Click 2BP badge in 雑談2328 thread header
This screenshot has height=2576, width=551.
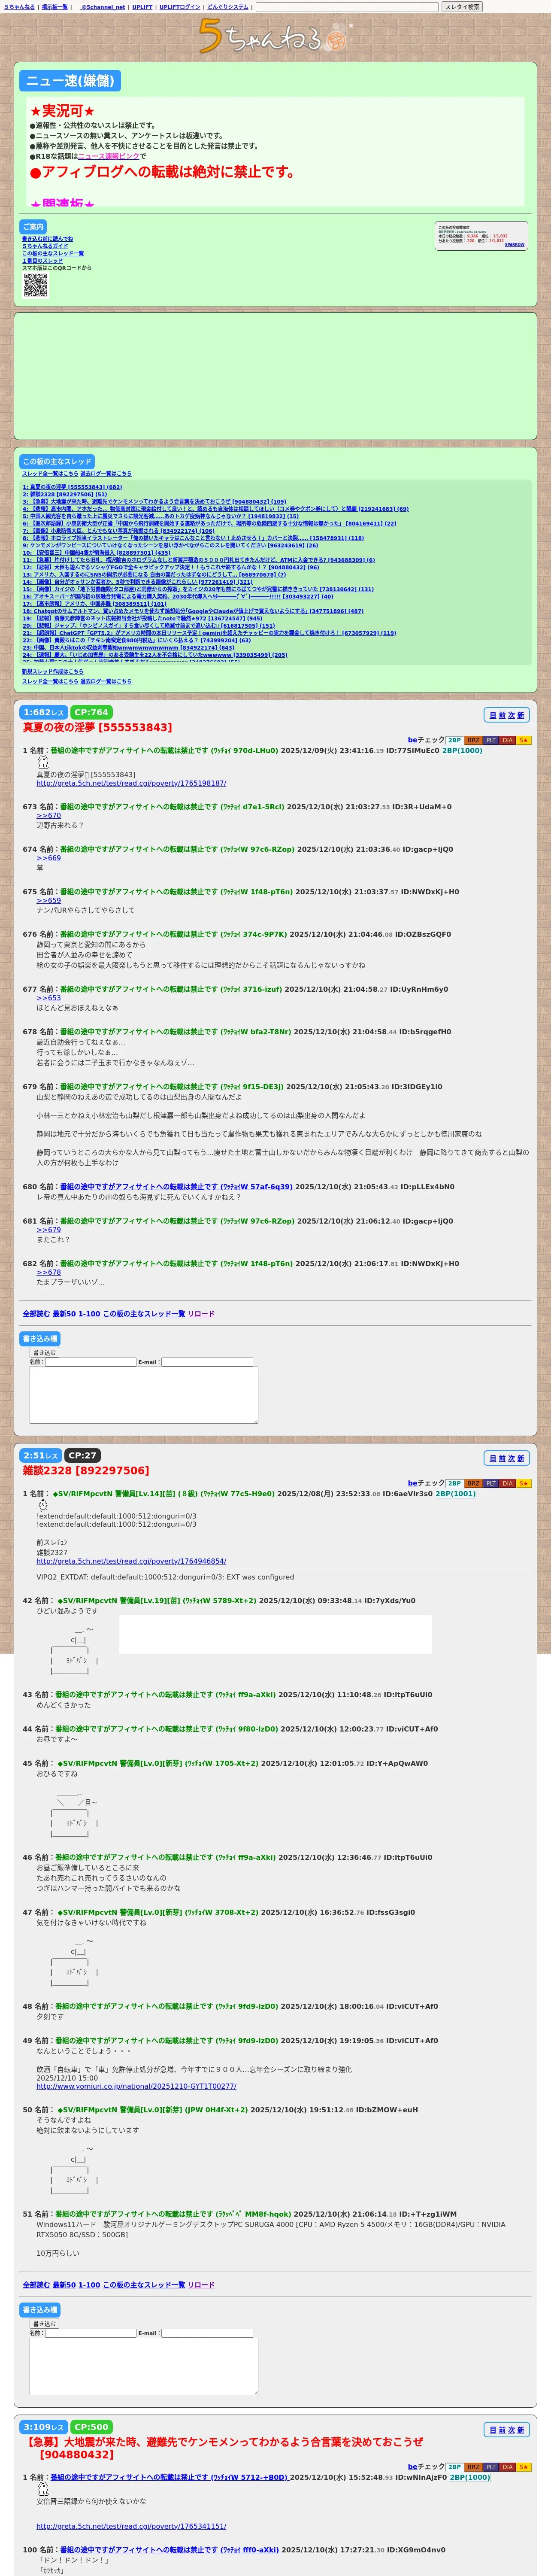[x=454, y=1483]
